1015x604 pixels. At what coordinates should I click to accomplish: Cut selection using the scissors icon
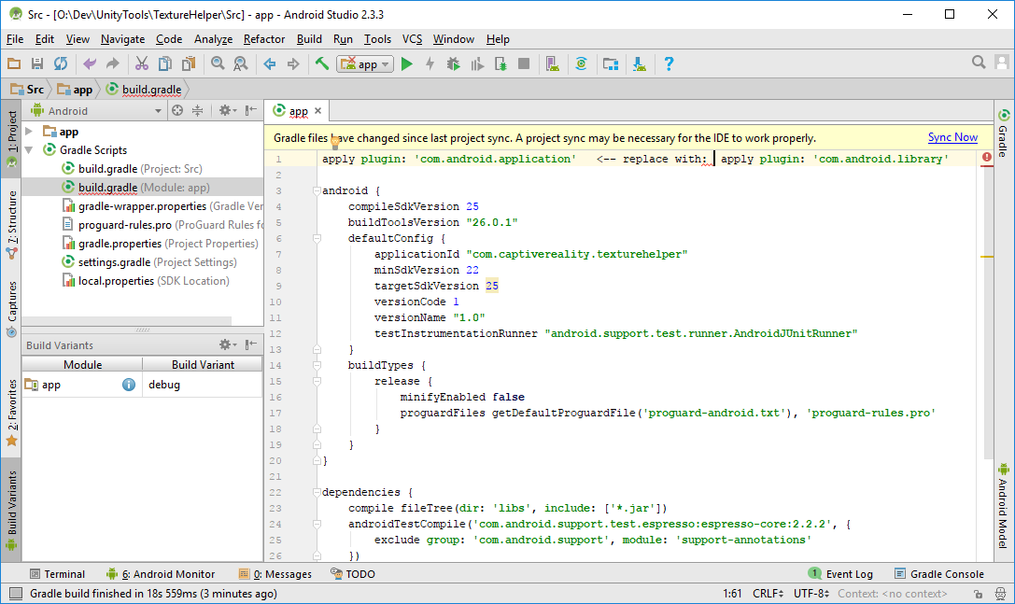(142, 63)
